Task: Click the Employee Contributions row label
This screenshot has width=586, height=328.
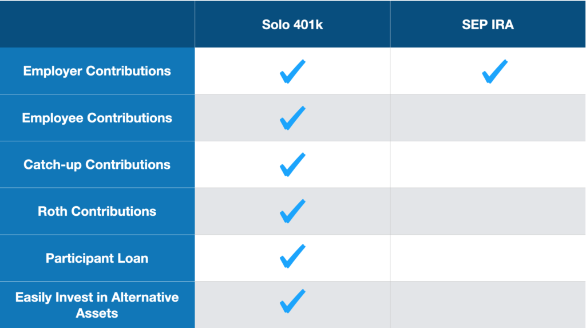Action: pos(97,118)
